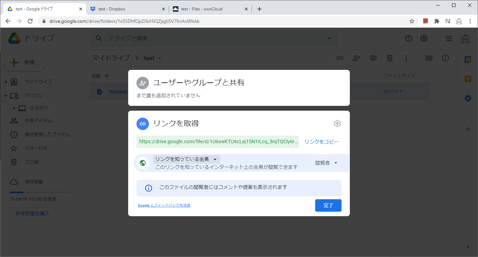Click the Google account avatar
Image resolution: width=478 pixels, height=257 pixels.
click(x=466, y=38)
